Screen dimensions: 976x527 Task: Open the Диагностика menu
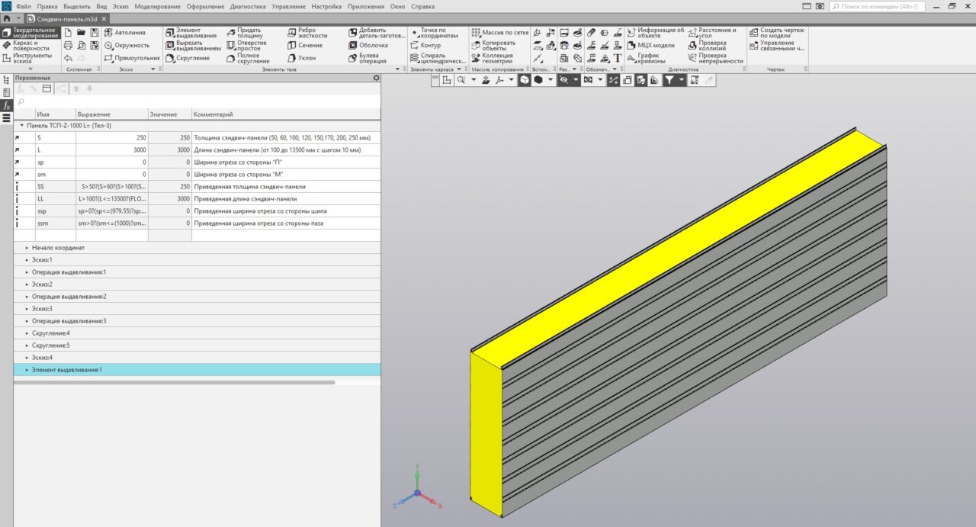tap(248, 6)
